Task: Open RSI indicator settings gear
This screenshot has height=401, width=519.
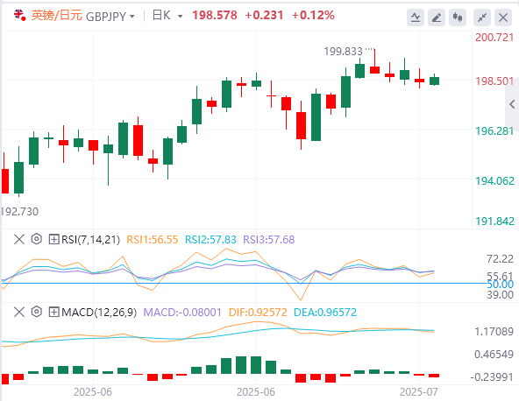Action: coord(37,239)
